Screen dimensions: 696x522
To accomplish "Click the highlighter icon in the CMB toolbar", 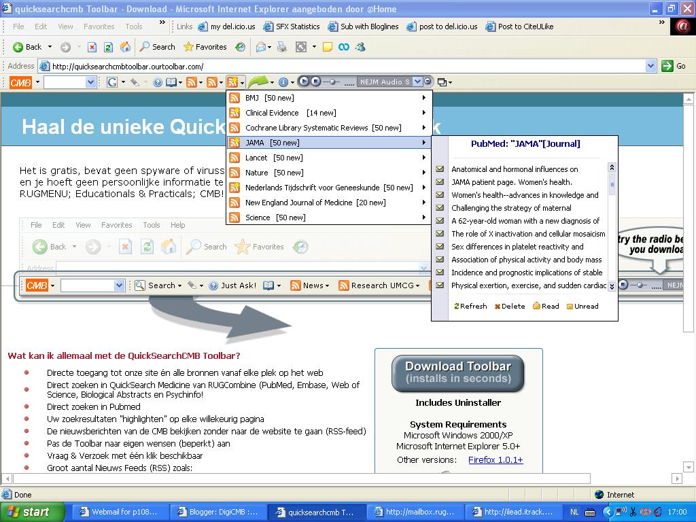I will coord(135,82).
